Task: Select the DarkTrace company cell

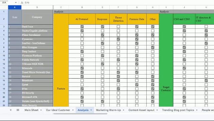Action: (x=37, y=26)
